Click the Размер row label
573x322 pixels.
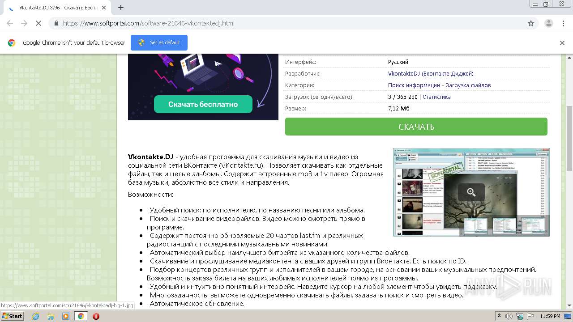click(295, 108)
